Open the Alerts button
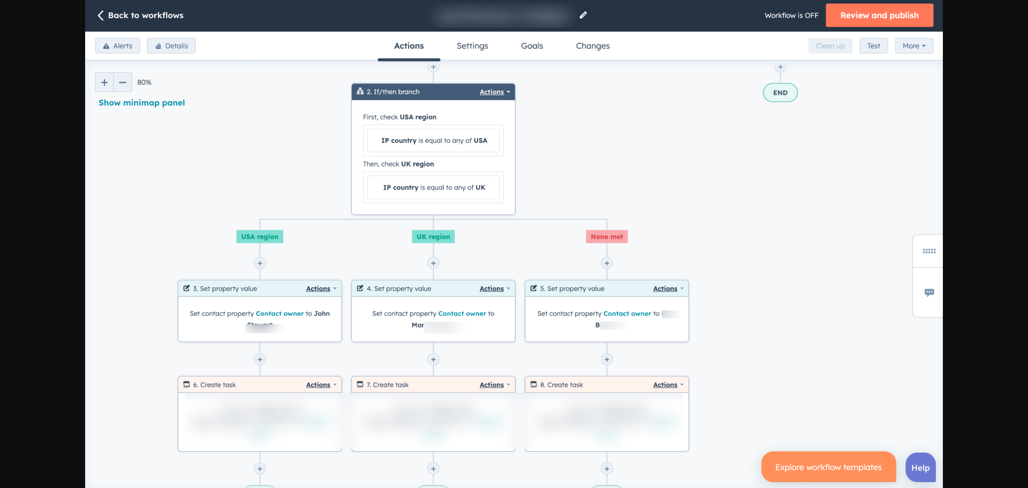 pos(117,46)
